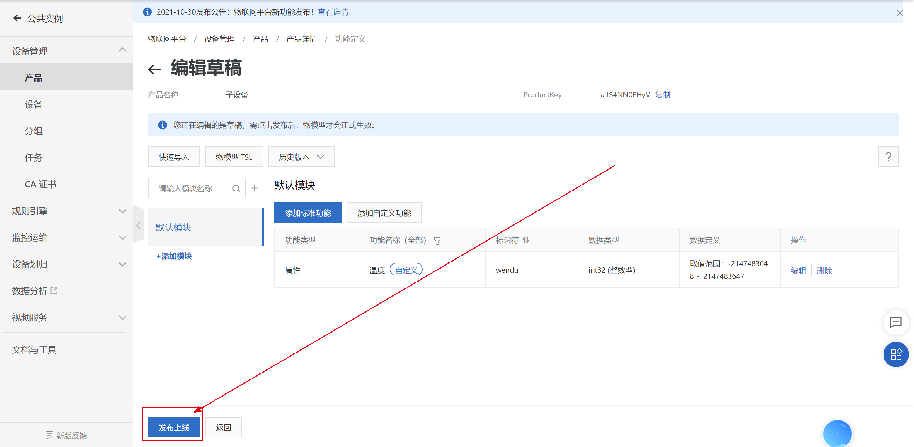This screenshot has height=447, width=914.
Task: Click the 添加标准功能 button
Action: (x=308, y=212)
